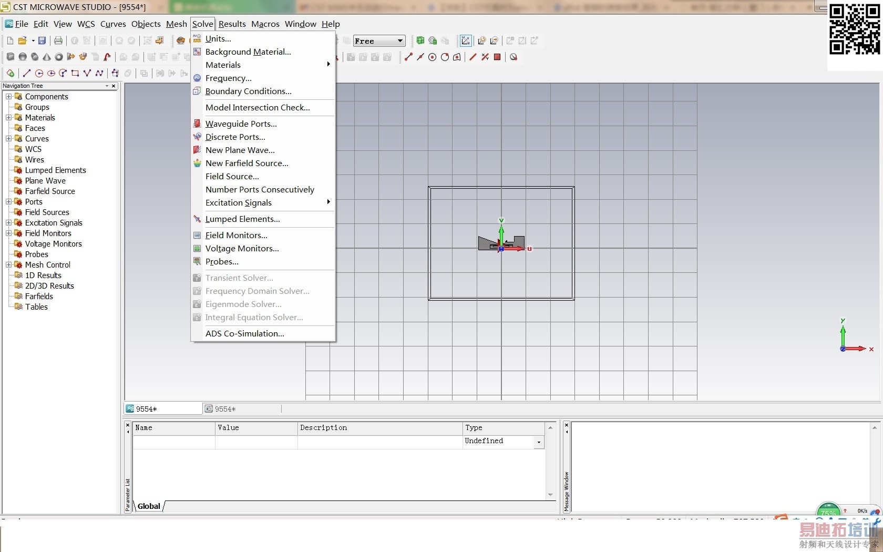The image size is (883, 552).
Task: Click the move WCS icon
Action: [x=494, y=40]
